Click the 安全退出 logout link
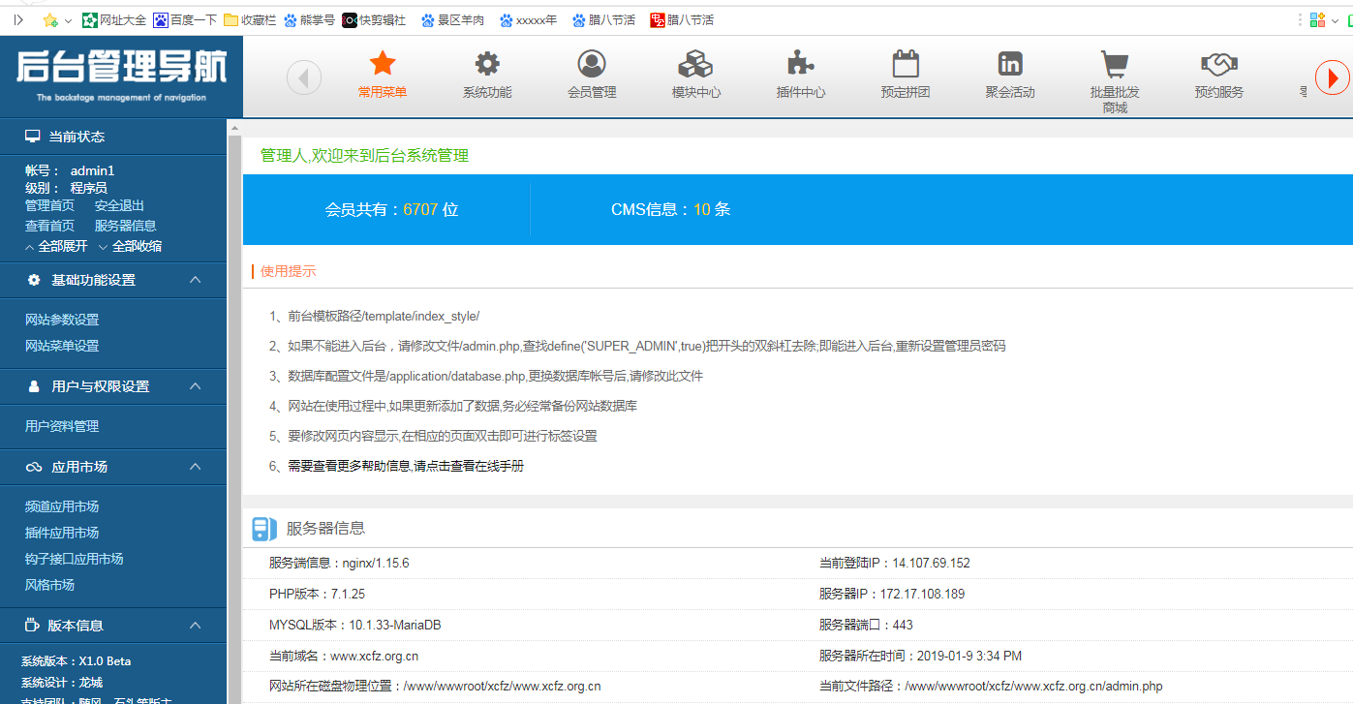This screenshot has width=1353, height=704. [x=119, y=205]
